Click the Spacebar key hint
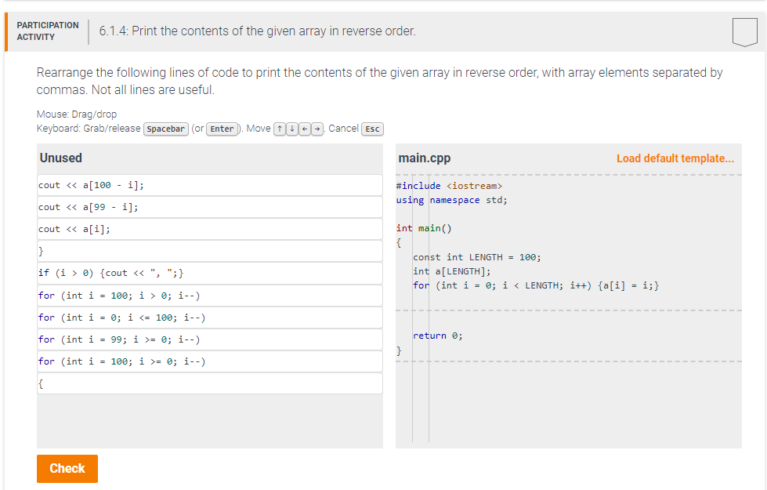Viewport: 767px width, 490px height. pos(166,129)
